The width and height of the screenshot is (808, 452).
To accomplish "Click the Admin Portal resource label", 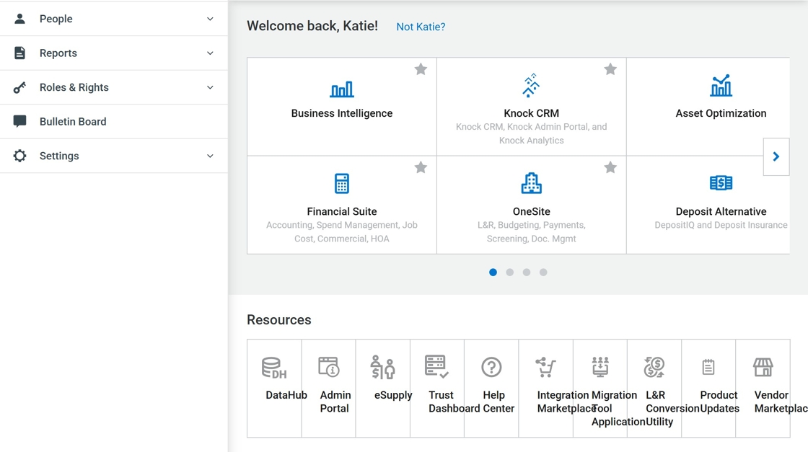I will (335, 402).
